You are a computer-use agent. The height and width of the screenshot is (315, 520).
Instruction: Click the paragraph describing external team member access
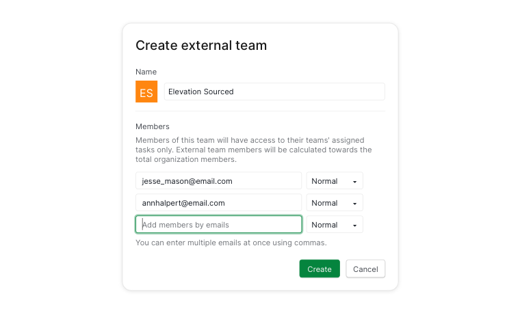tap(253, 150)
